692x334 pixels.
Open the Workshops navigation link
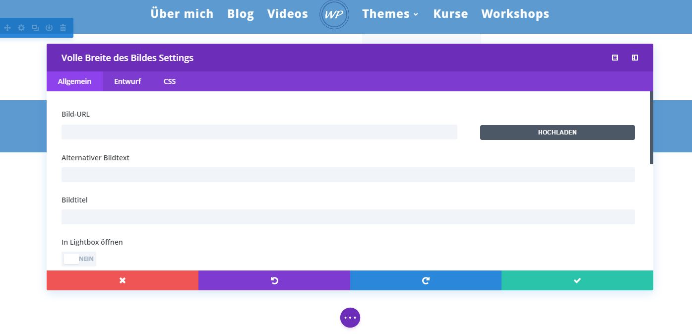[x=515, y=14]
